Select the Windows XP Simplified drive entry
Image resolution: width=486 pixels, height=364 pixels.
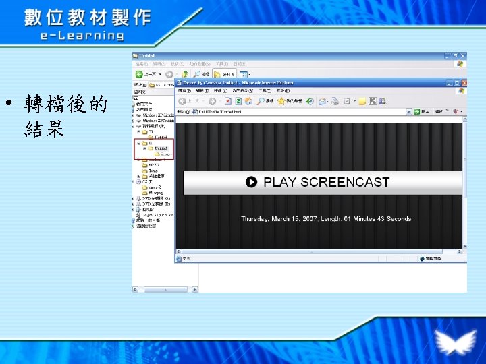[155, 115]
